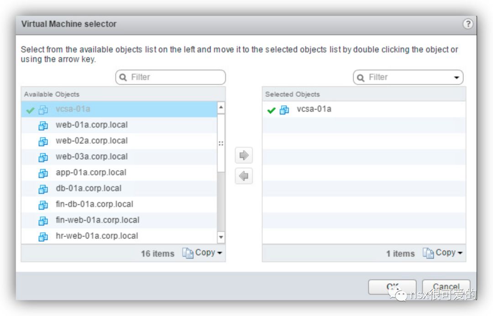Click VM icon of vcsa-01a in Available Objects
The width and height of the screenshot is (493, 316).
43,109
